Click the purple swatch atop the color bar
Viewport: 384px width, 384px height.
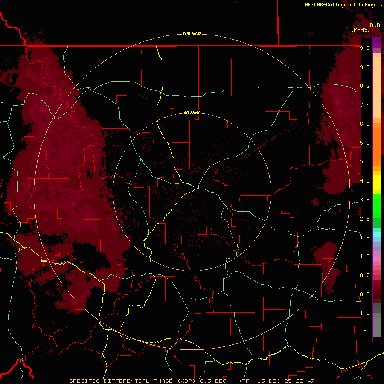(377, 43)
